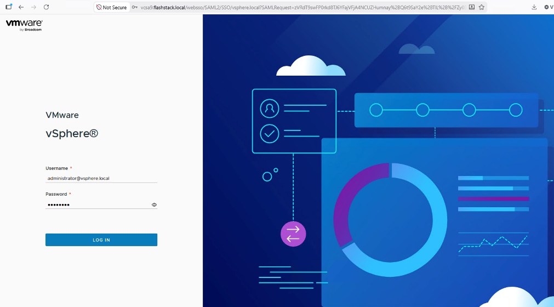The height and width of the screenshot is (307, 554).
Task: Click the address bar URL
Action: click(x=303, y=7)
